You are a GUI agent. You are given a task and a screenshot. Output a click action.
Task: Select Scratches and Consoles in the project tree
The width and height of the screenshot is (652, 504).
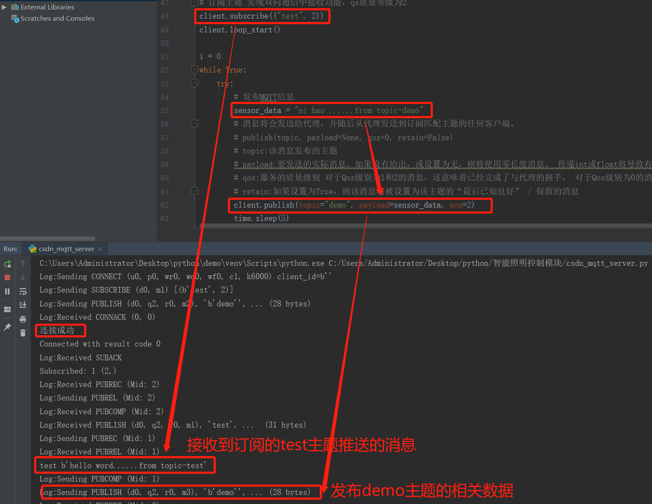click(x=57, y=18)
